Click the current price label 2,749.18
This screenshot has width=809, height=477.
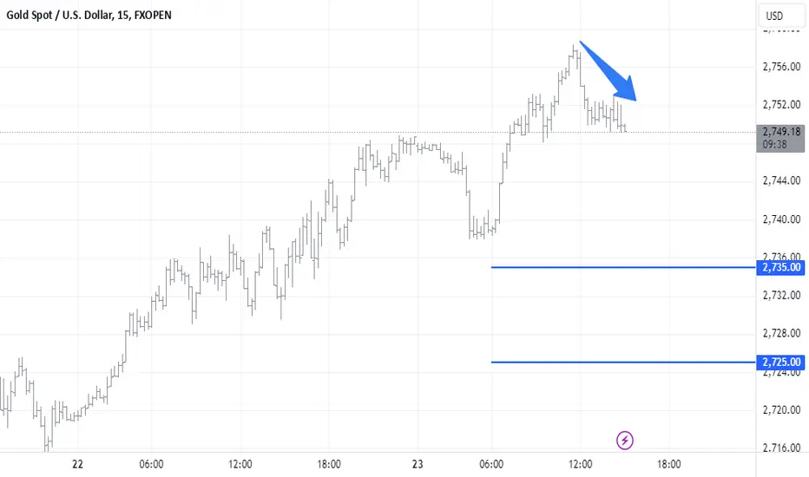pos(781,132)
